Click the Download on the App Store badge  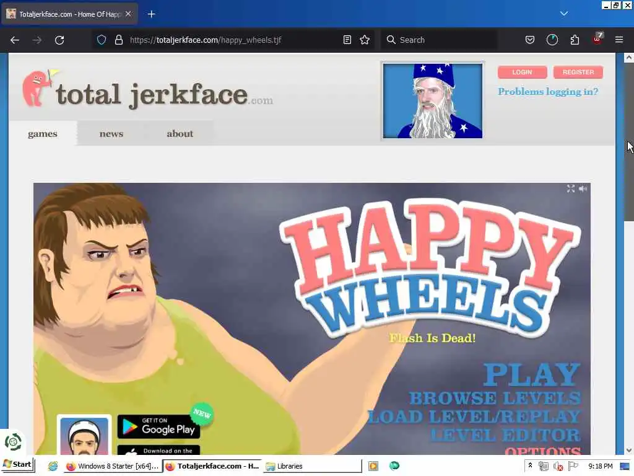(158, 450)
